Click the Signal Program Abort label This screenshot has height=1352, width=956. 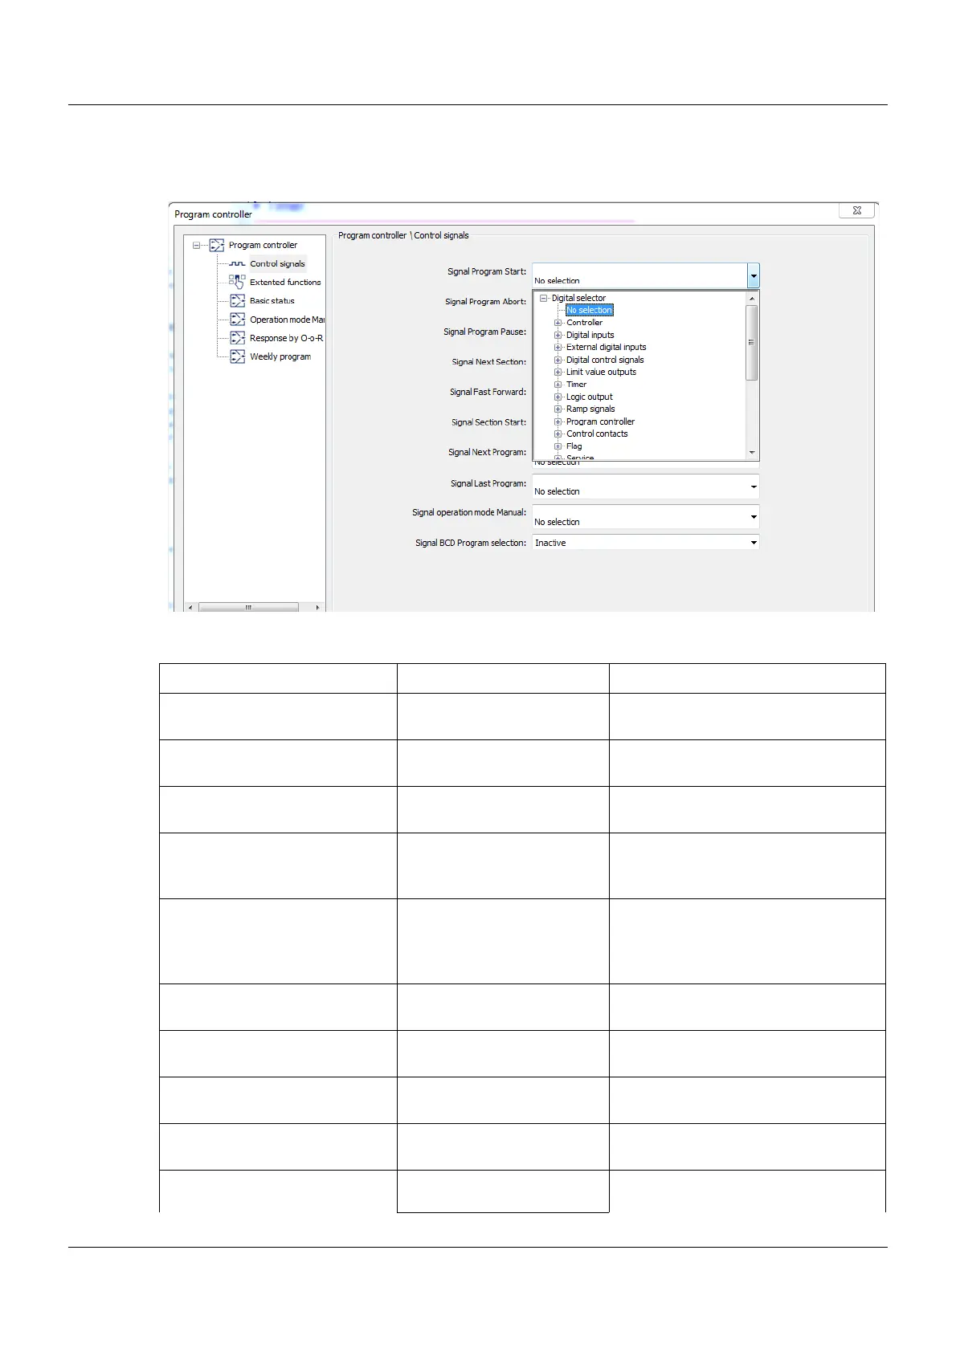(x=486, y=302)
